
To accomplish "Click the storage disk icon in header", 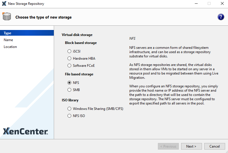I will [7, 16].
